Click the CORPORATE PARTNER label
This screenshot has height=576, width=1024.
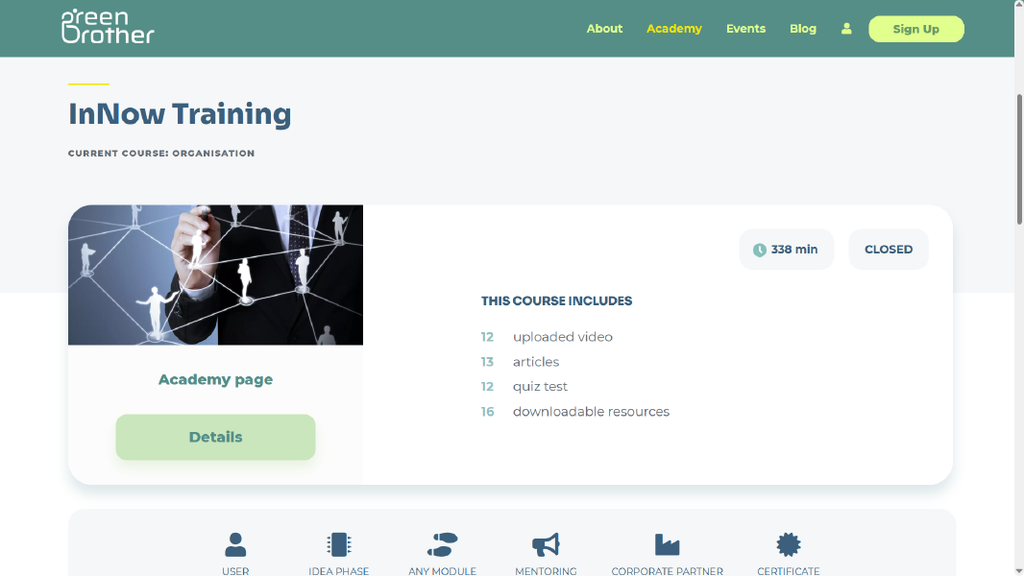tap(668, 571)
